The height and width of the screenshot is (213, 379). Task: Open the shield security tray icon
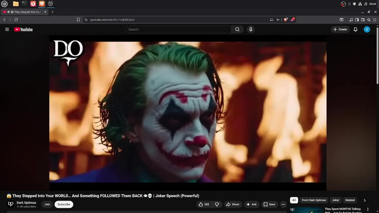354,4
